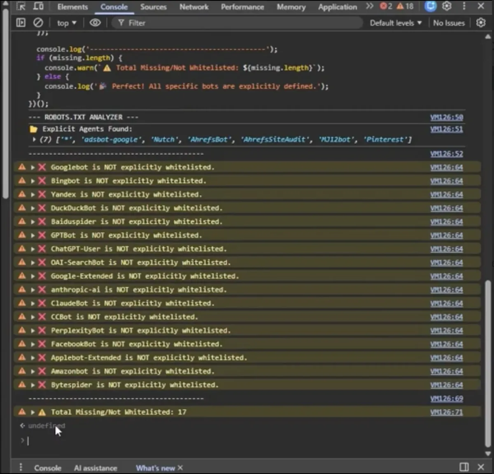The width and height of the screenshot is (494, 474).
Task: Click the red X on the OAI-SearchBot row
Action: [42, 263]
